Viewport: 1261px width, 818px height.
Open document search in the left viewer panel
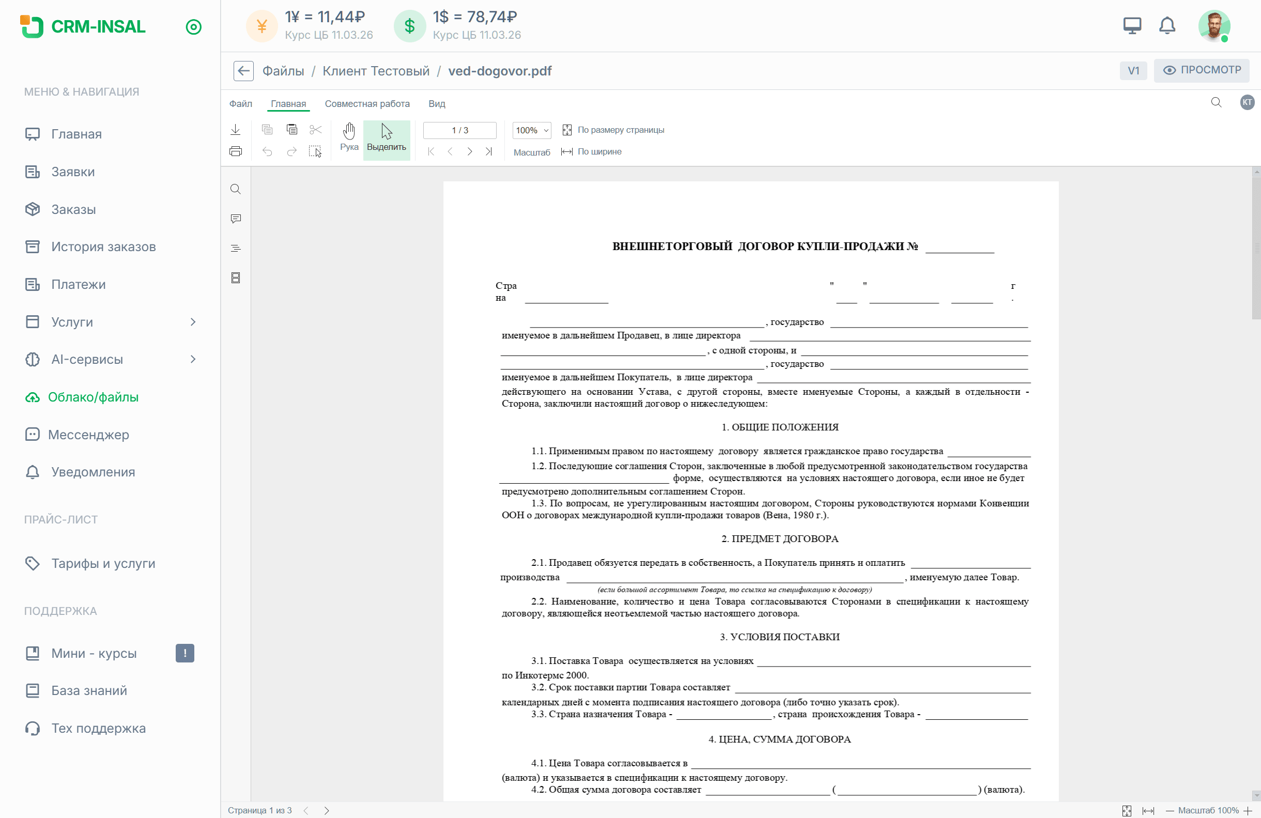tap(235, 189)
